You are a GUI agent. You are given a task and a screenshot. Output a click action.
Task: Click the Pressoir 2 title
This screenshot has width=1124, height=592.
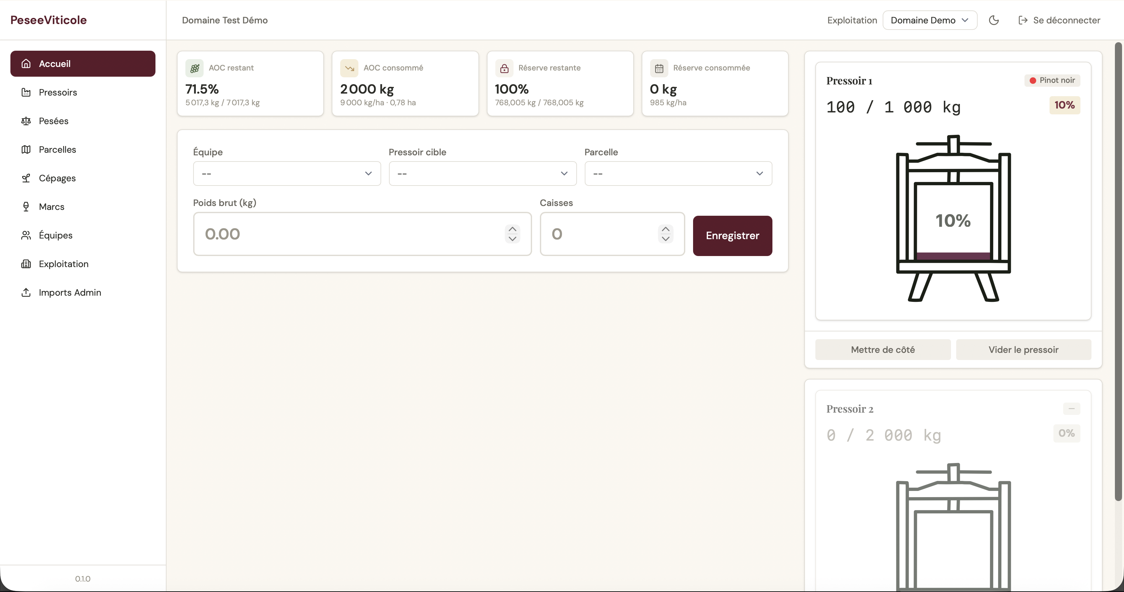click(x=850, y=409)
